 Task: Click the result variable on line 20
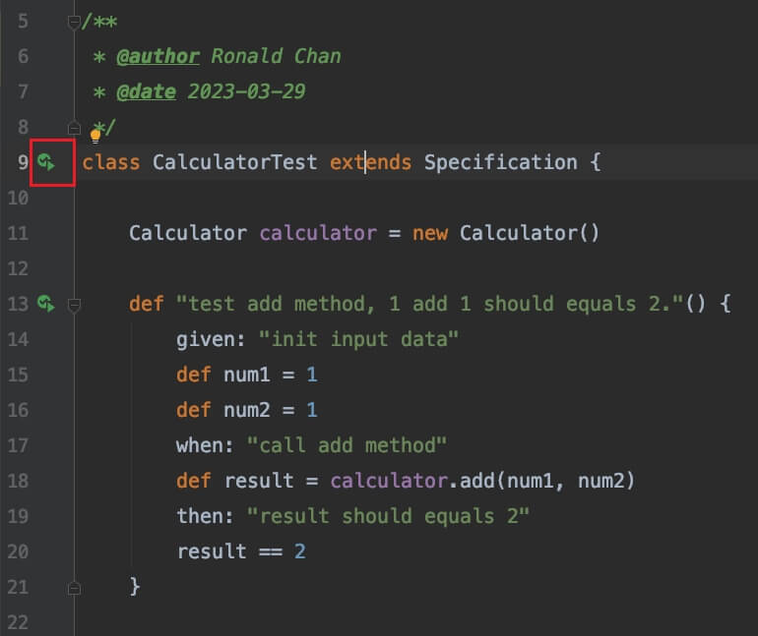[x=211, y=551]
